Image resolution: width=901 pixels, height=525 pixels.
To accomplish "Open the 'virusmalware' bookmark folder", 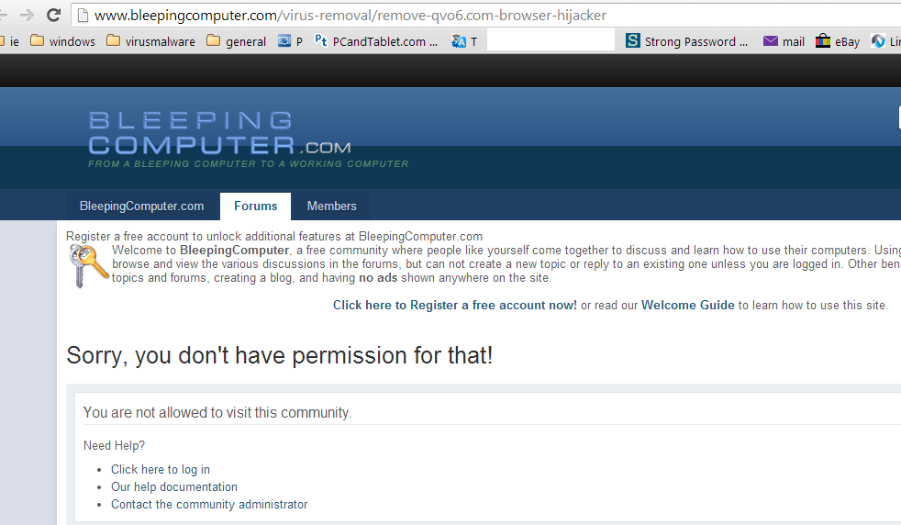I will tap(151, 41).
